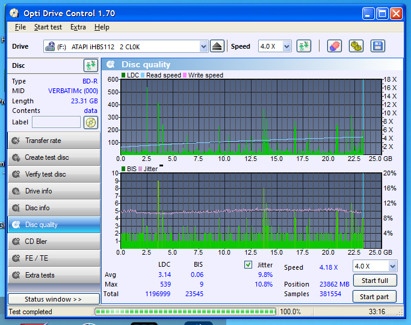Open Extra tests page

[54, 275]
